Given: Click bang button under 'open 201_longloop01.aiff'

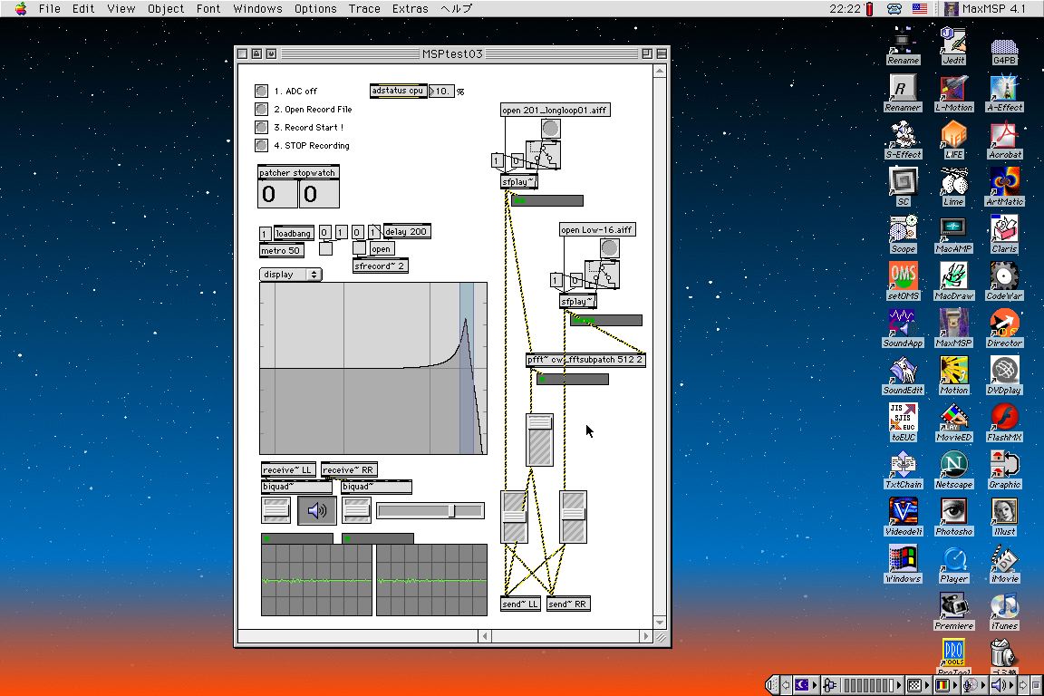Looking at the screenshot, I should [550, 129].
